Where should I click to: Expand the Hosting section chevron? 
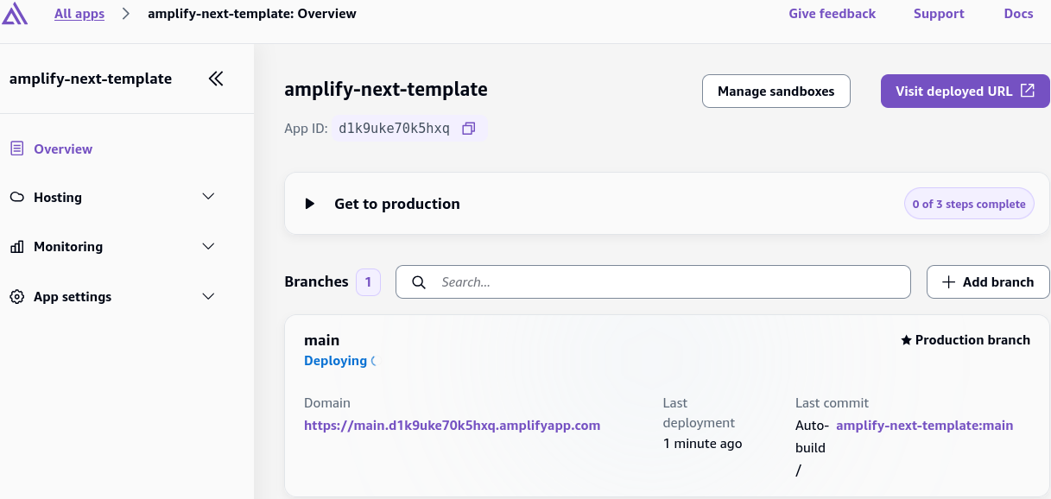[x=208, y=197]
